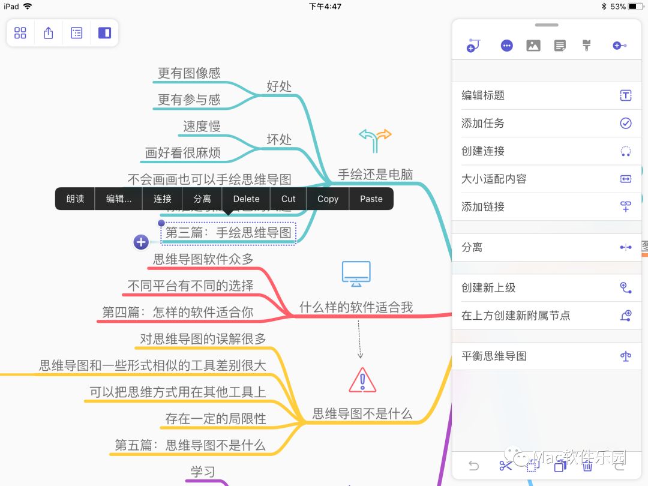Tap Copy in the popup menu
This screenshot has width=648, height=486.
(328, 199)
